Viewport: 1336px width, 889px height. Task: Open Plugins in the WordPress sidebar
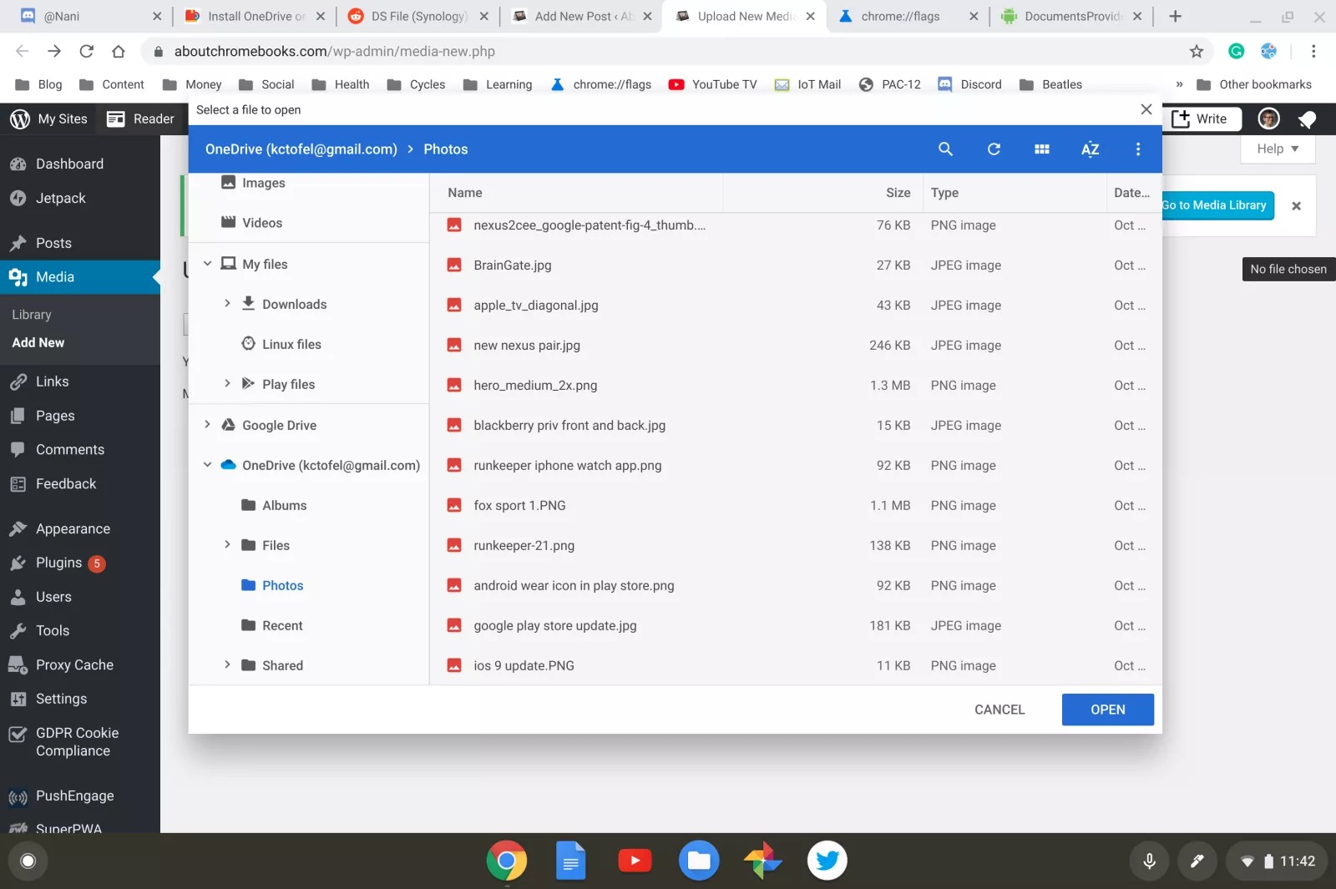(58, 563)
